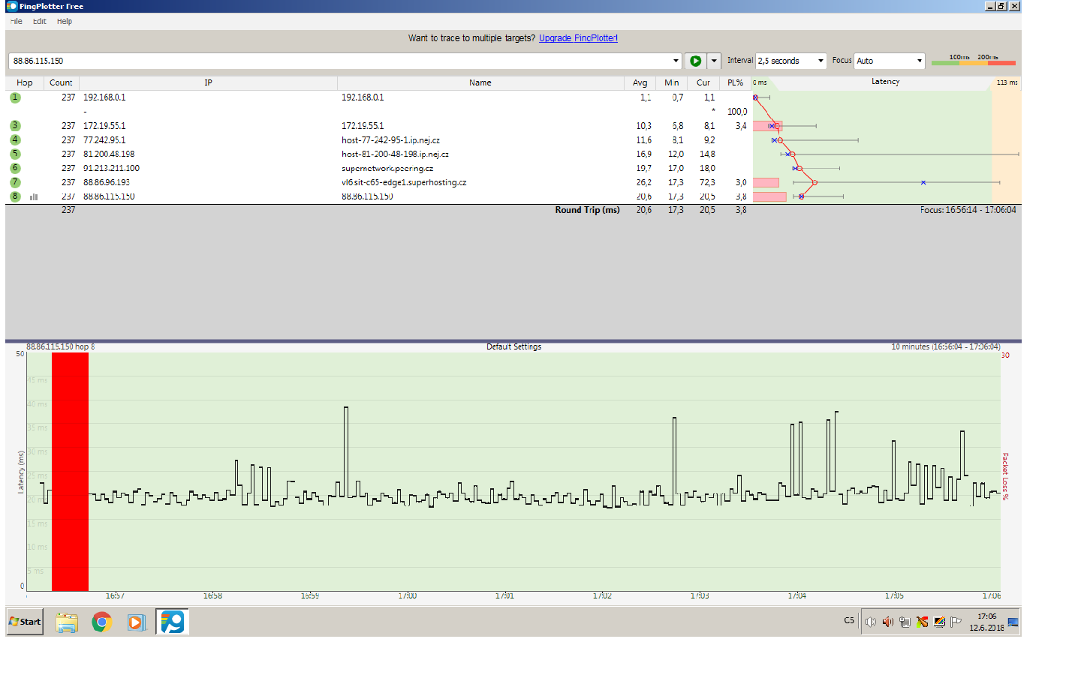Open the Interval 2,5 seconds dropdown

(791, 61)
